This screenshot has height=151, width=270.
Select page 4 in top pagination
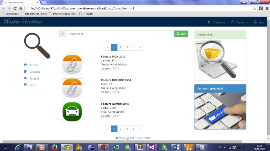tap(134, 47)
